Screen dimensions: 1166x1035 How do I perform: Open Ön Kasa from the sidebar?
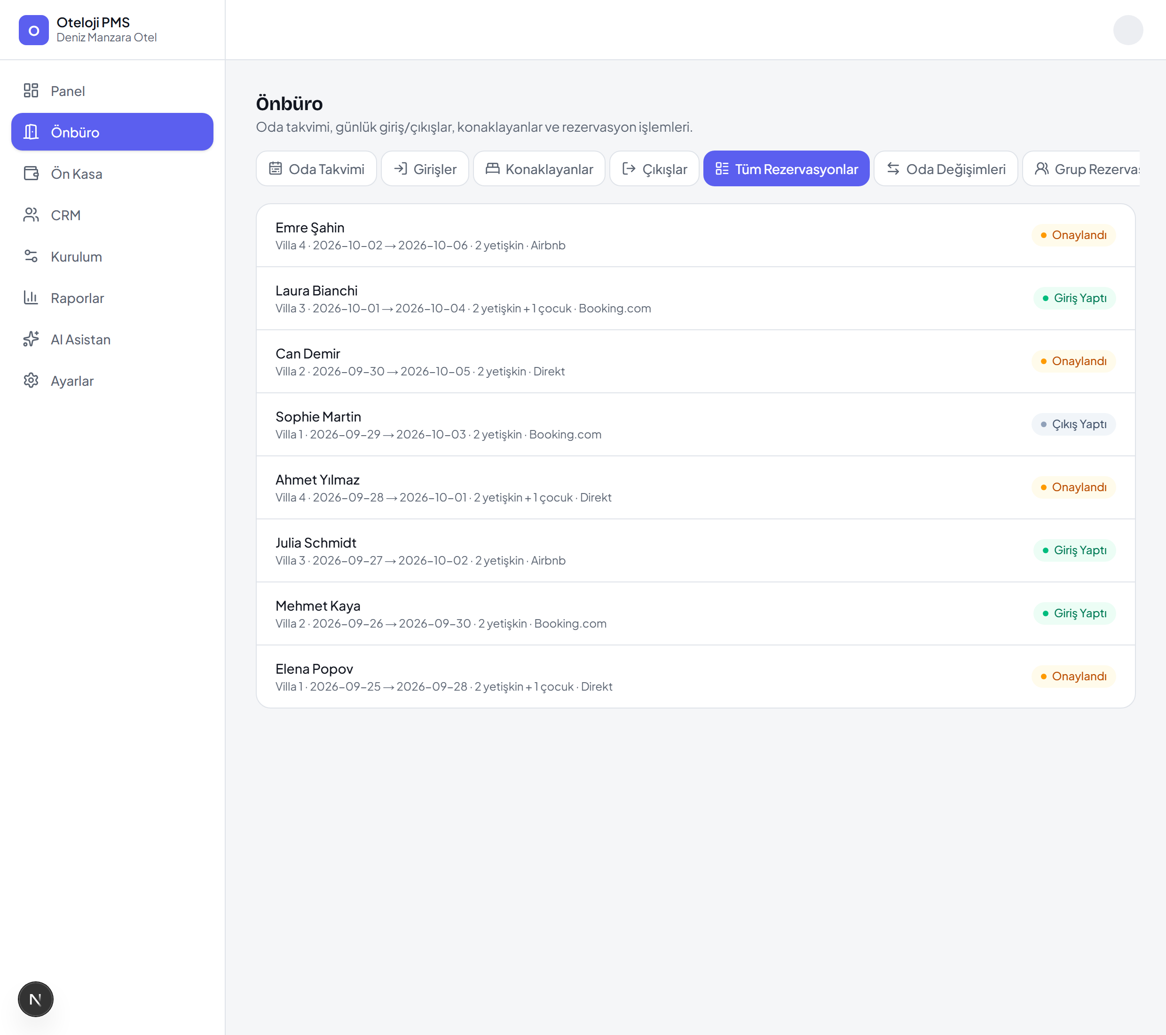(x=112, y=174)
